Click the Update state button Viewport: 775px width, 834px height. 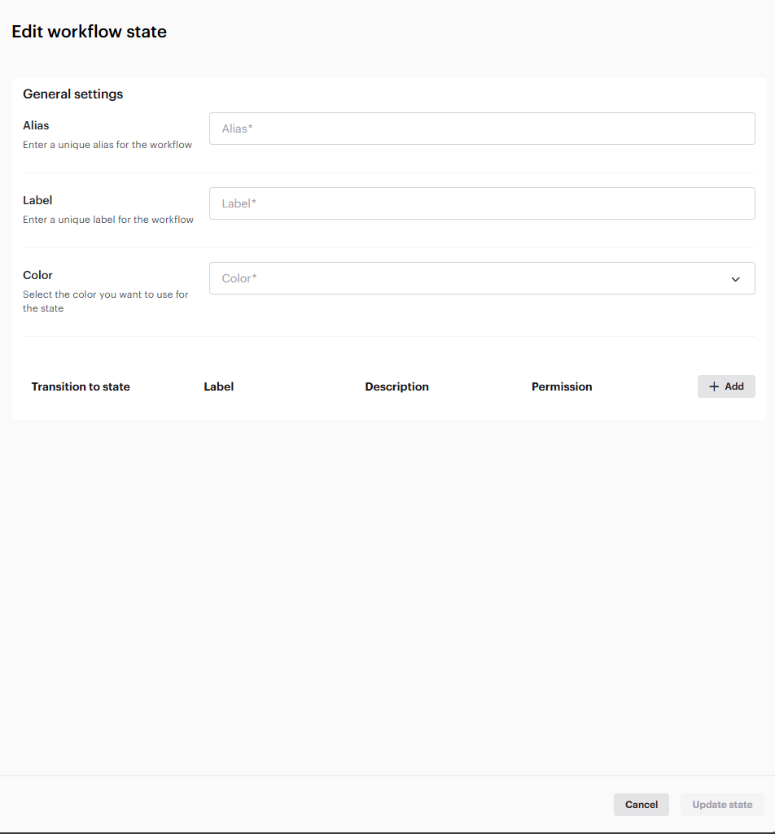click(722, 805)
